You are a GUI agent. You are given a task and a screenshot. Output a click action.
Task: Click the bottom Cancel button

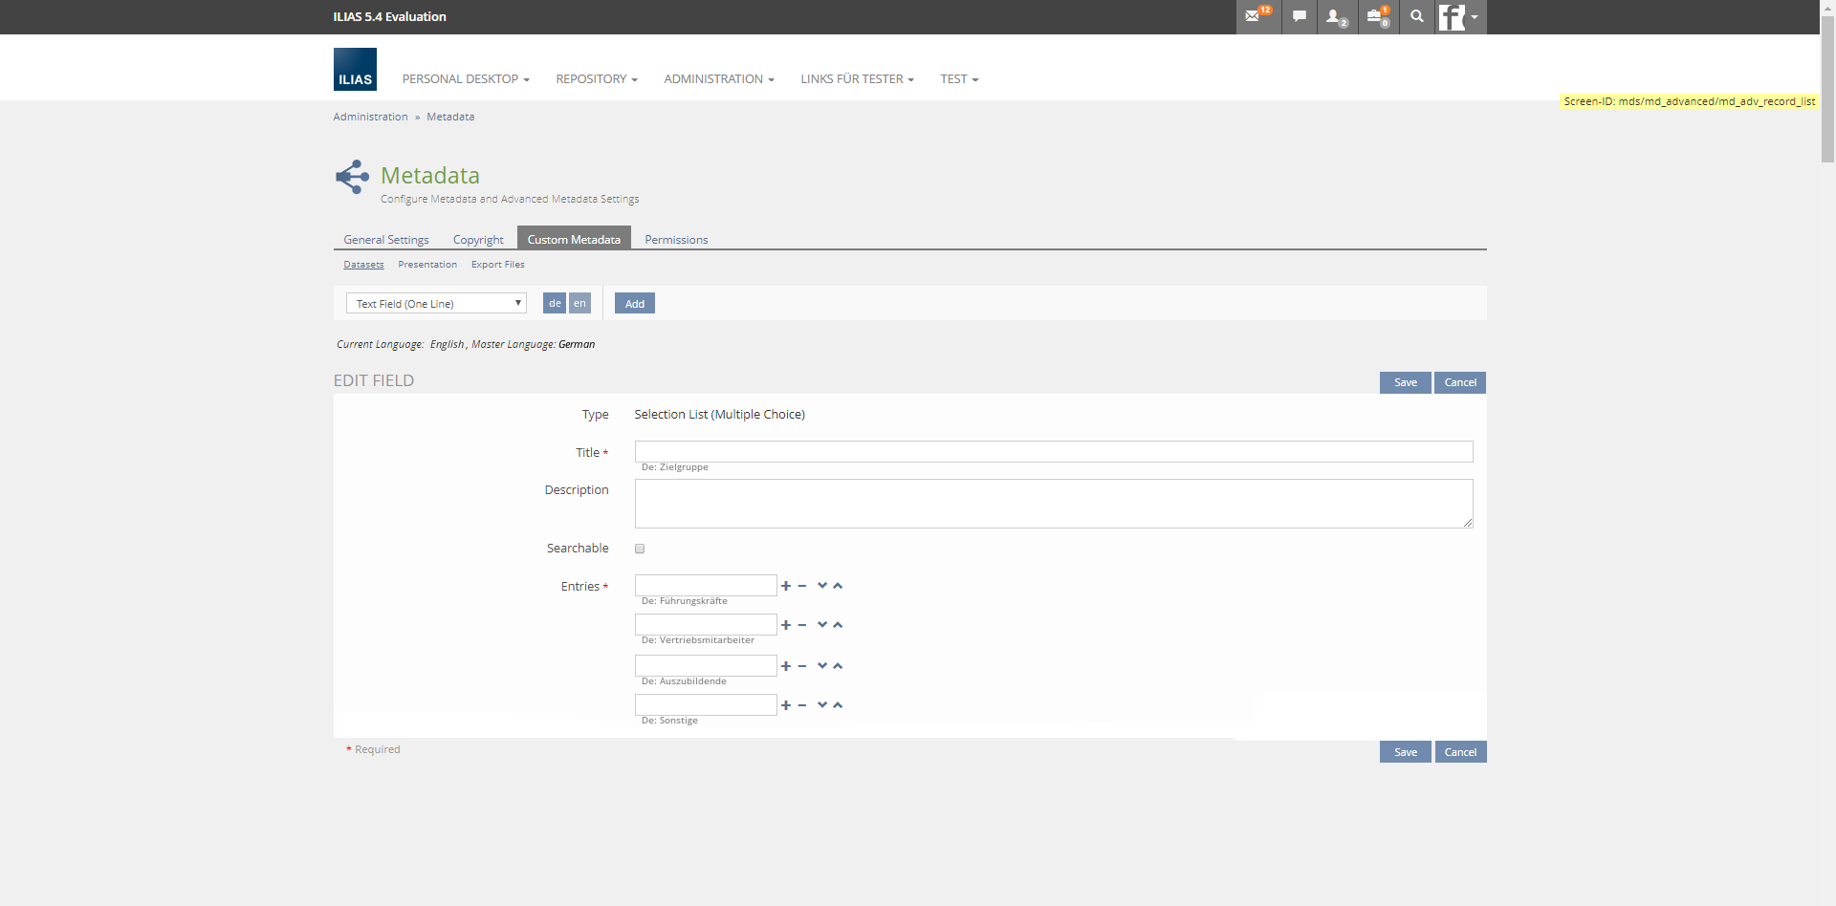(1459, 752)
